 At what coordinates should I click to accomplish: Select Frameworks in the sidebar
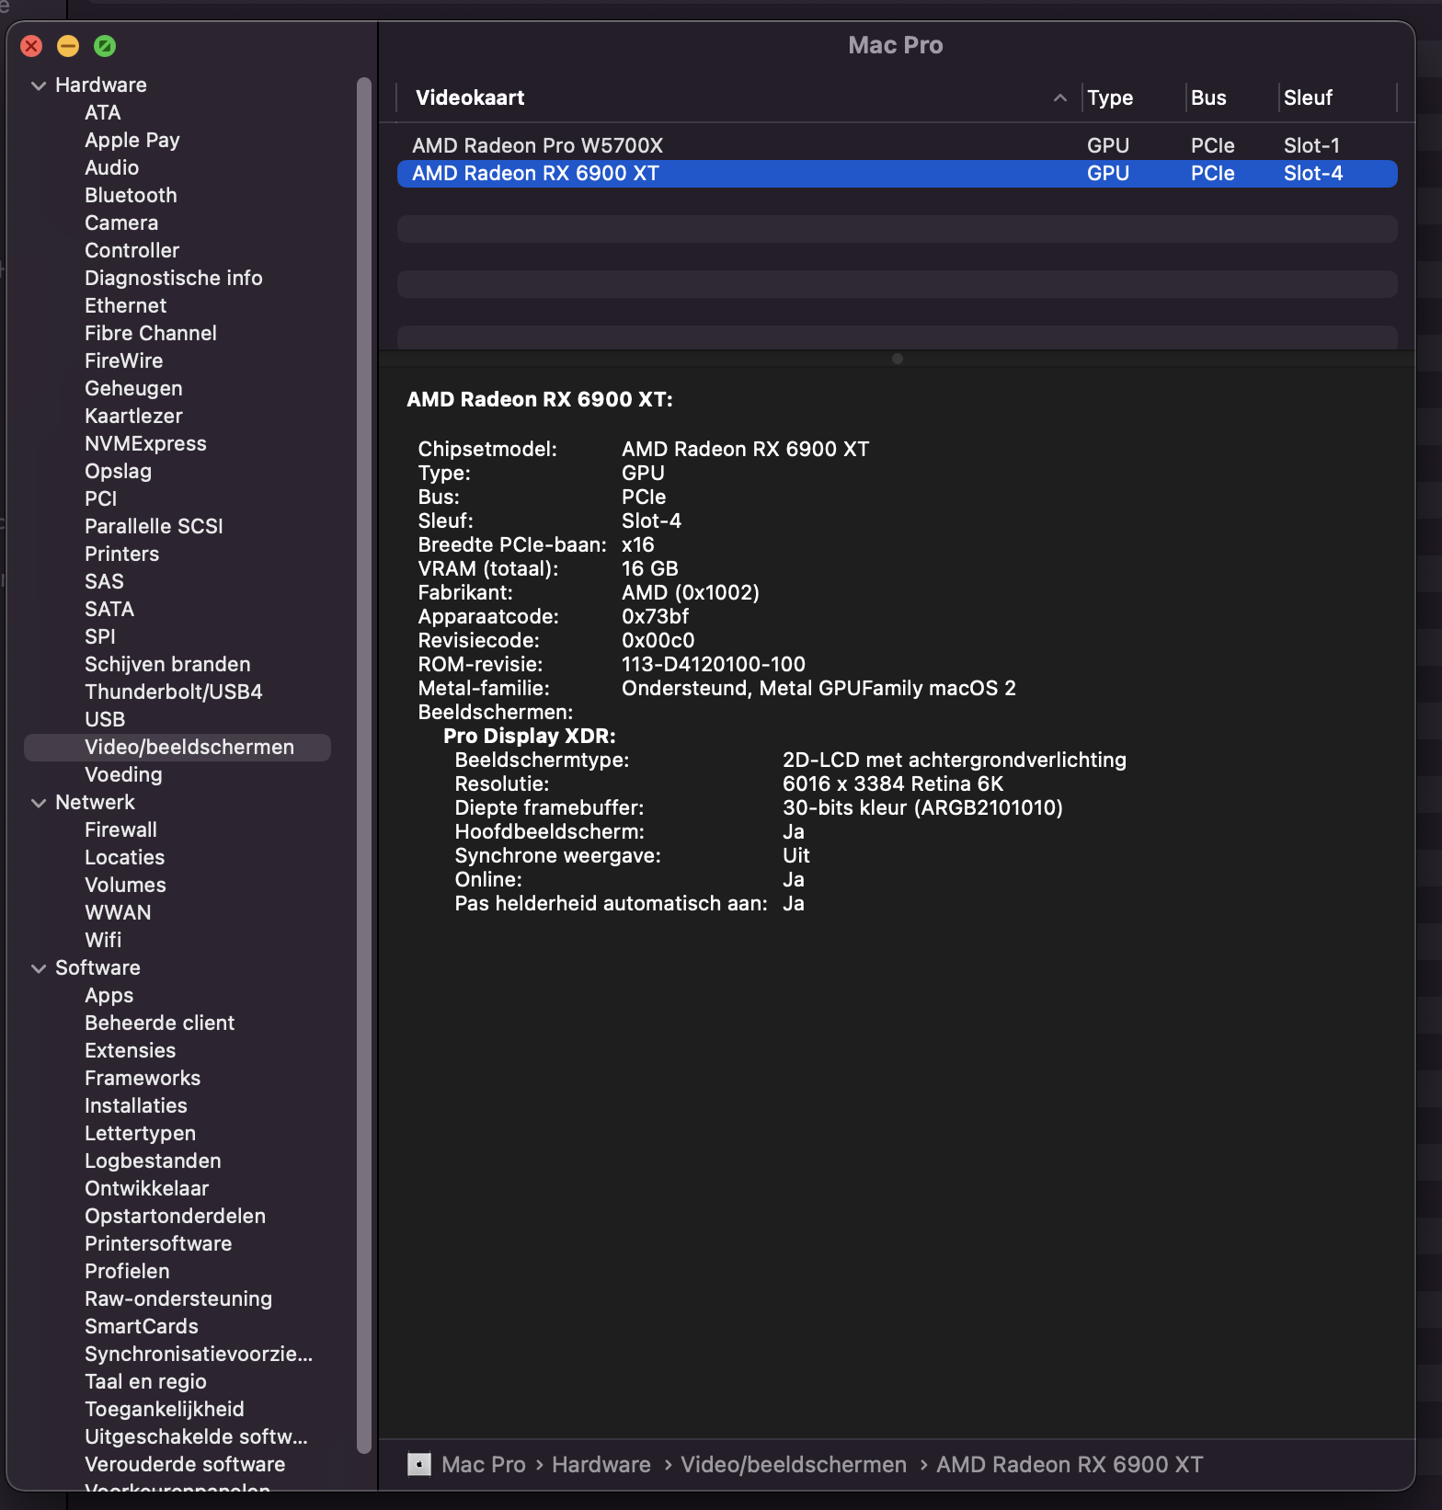[143, 1078]
